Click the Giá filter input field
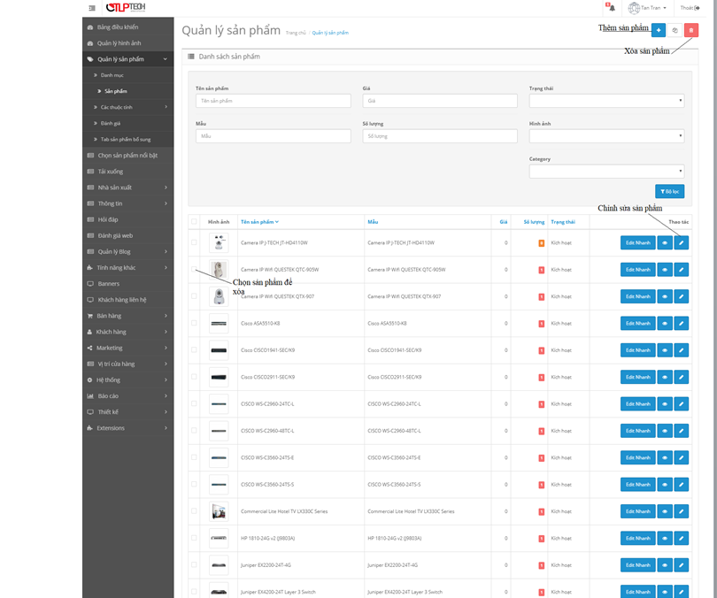This screenshot has height=598, width=717. (440, 101)
